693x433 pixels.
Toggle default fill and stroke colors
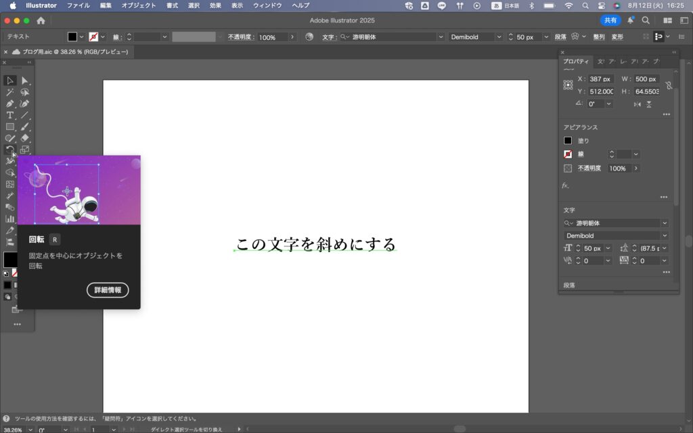(5, 273)
